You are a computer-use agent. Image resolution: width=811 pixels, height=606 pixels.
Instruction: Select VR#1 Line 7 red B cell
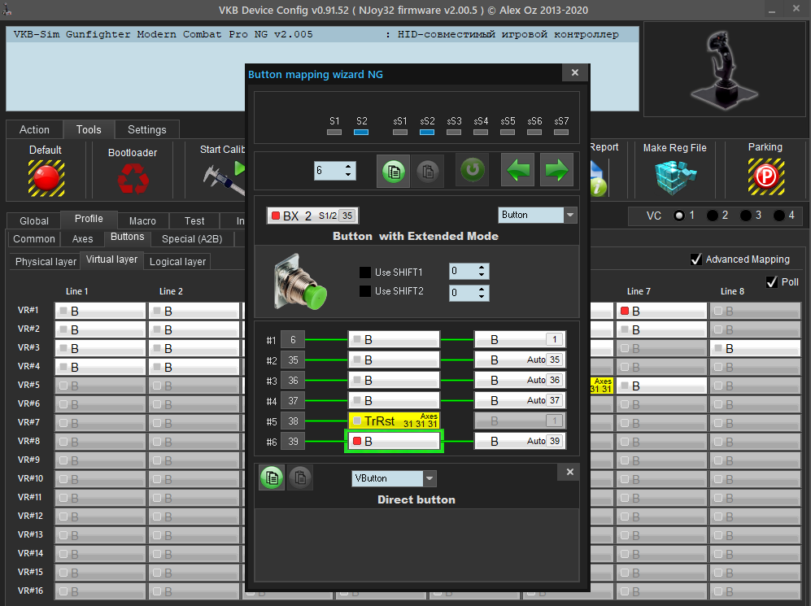pos(661,311)
